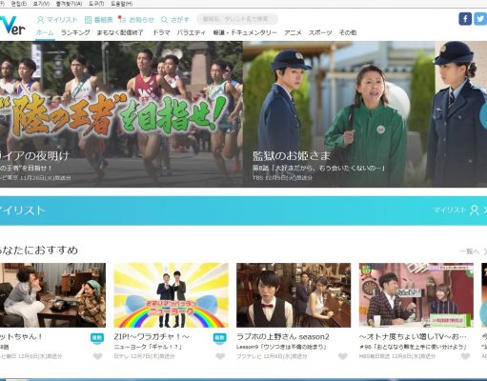Image resolution: width=487 pixels, height=381 pixels.
Task: Click the TVer logo
Action: click(x=12, y=26)
